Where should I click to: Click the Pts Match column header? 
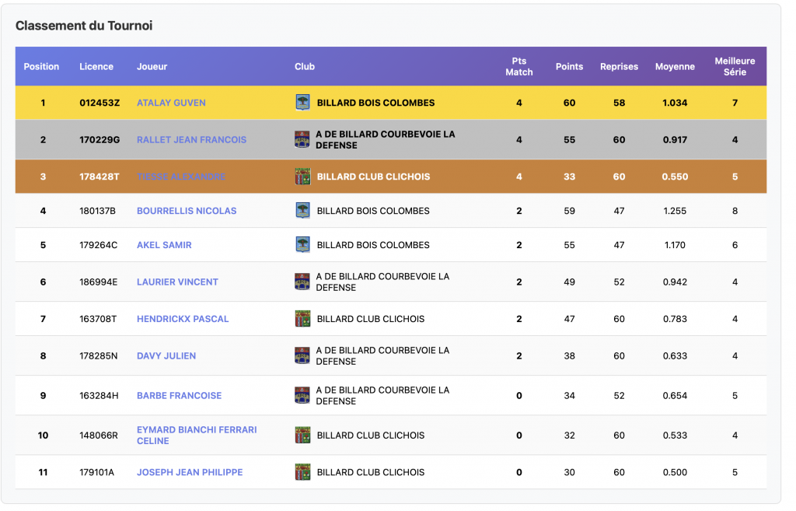point(518,67)
